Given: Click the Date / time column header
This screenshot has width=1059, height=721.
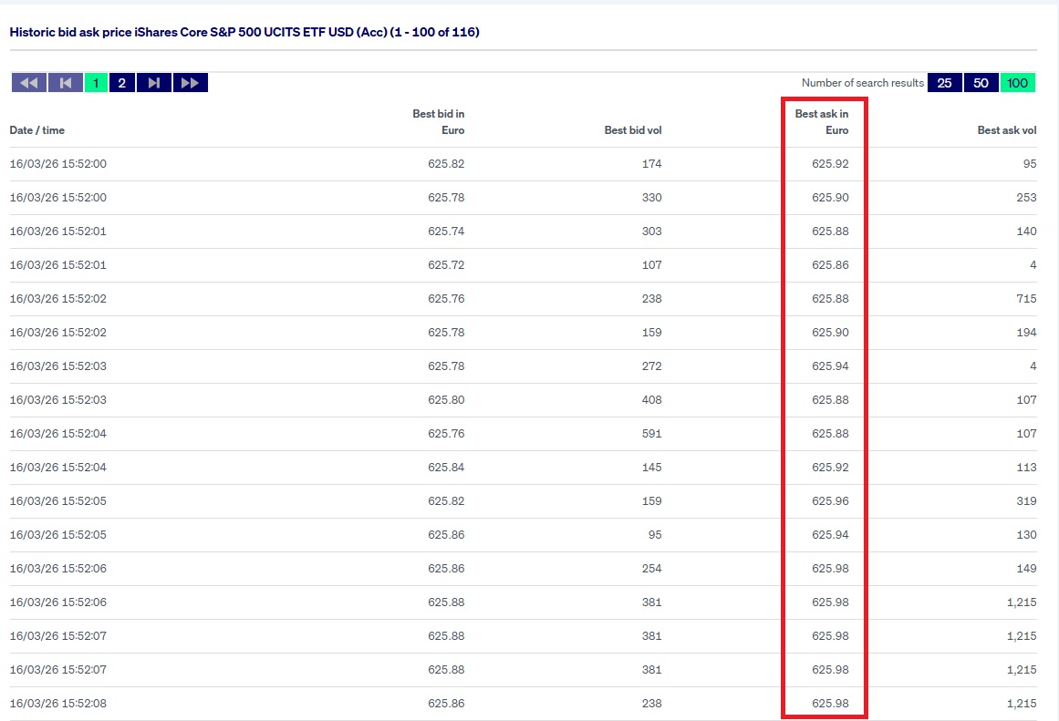Looking at the screenshot, I should click(x=37, y=130).
